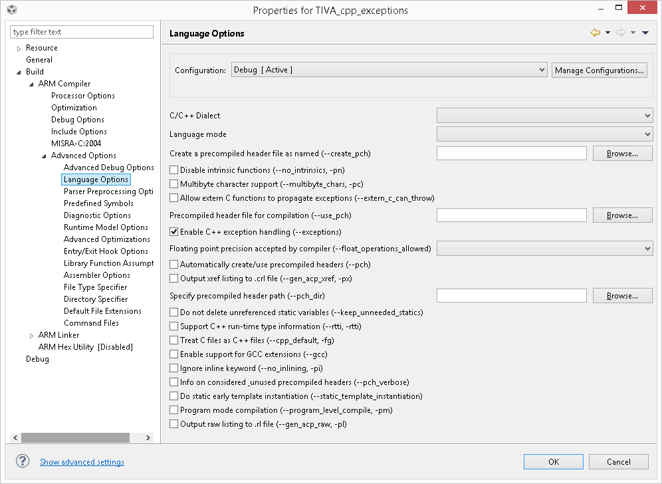
Task: Open Runtime Model Options page
Action: coord(106,227)
